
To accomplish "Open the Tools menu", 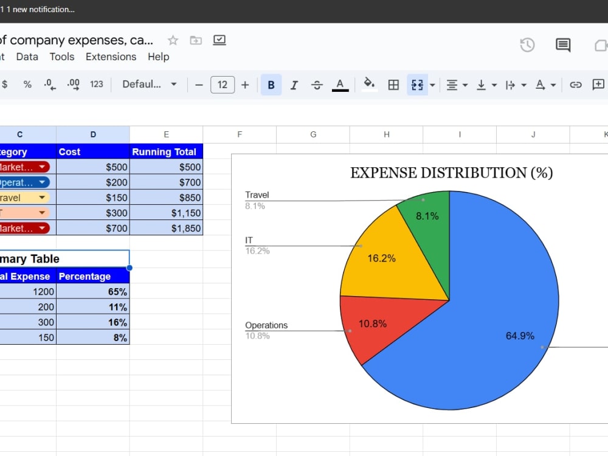I will 62,57.
